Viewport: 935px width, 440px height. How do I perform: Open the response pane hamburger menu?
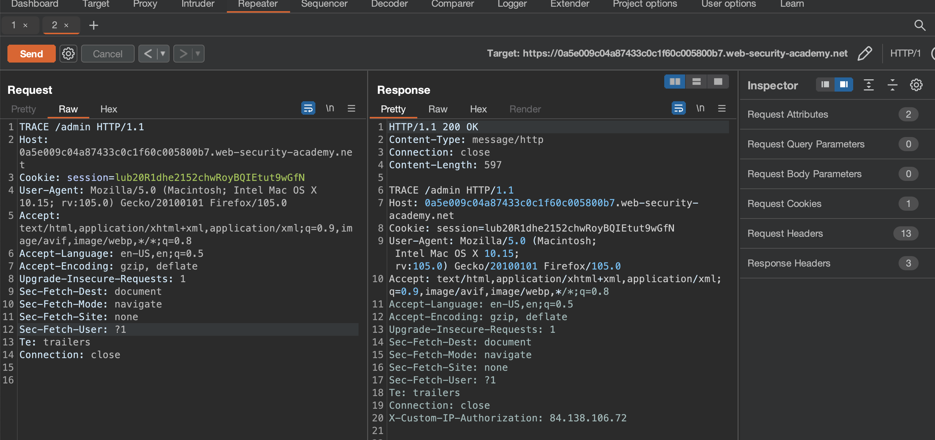point(722,109)
